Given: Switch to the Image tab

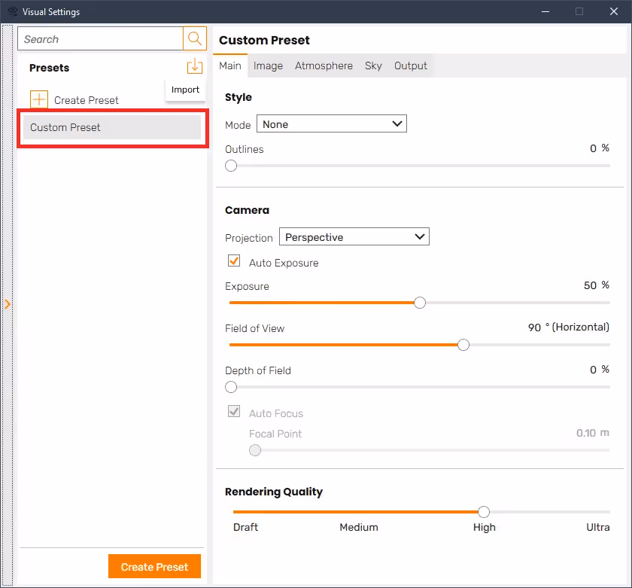Looking at the screenshot, I should [268, 66].
